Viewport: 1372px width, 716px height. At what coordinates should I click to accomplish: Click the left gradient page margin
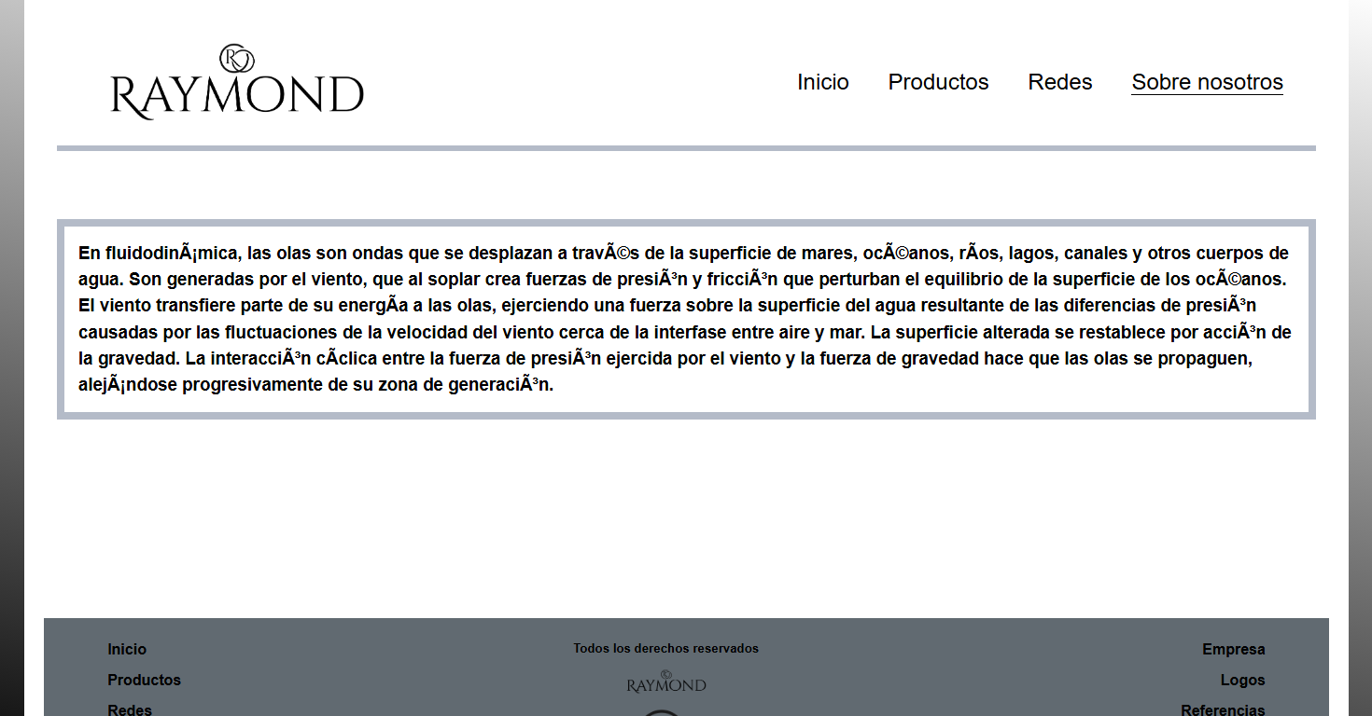11,373
